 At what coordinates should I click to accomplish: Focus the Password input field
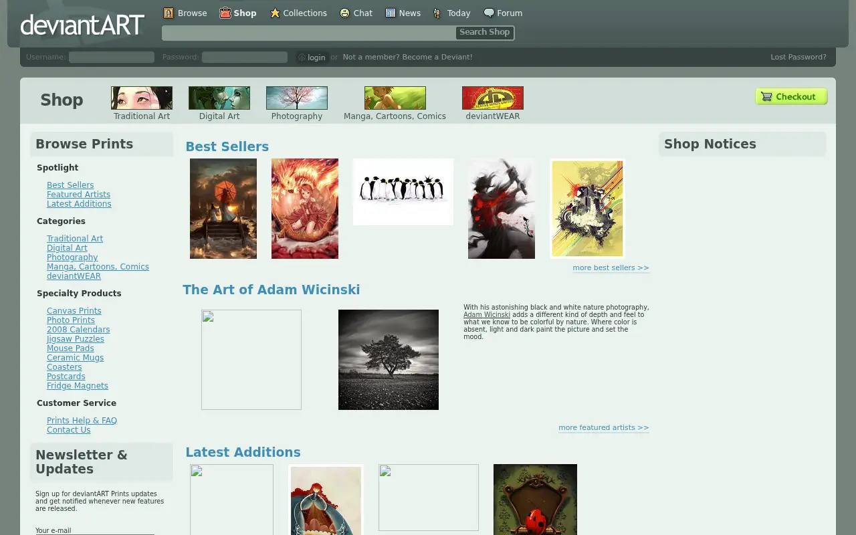tap(245, 57)
